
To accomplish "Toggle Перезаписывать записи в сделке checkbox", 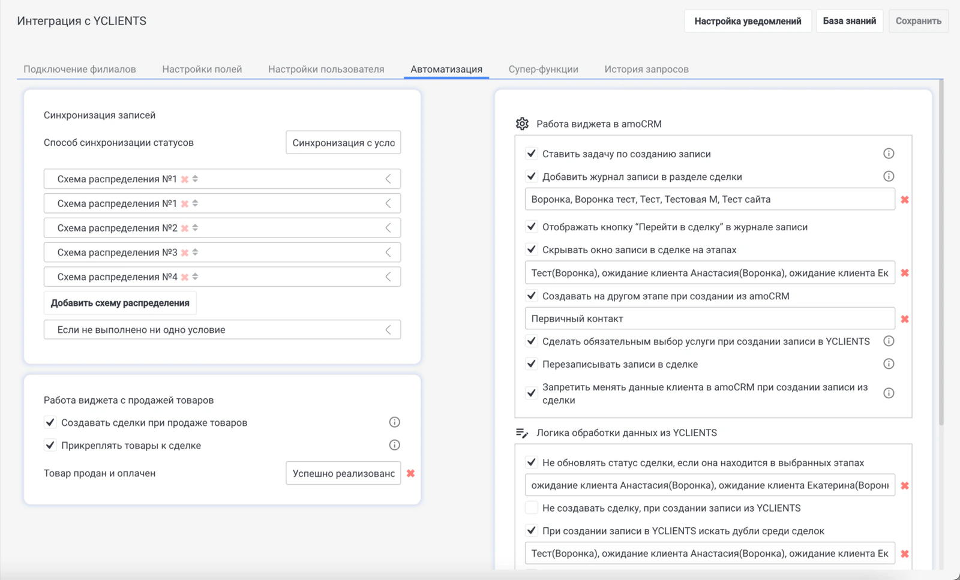I will (532, 364).
